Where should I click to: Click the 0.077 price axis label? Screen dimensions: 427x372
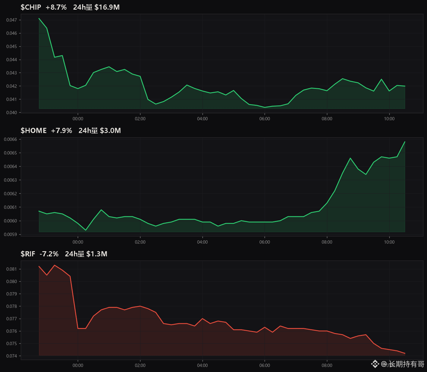12,319
